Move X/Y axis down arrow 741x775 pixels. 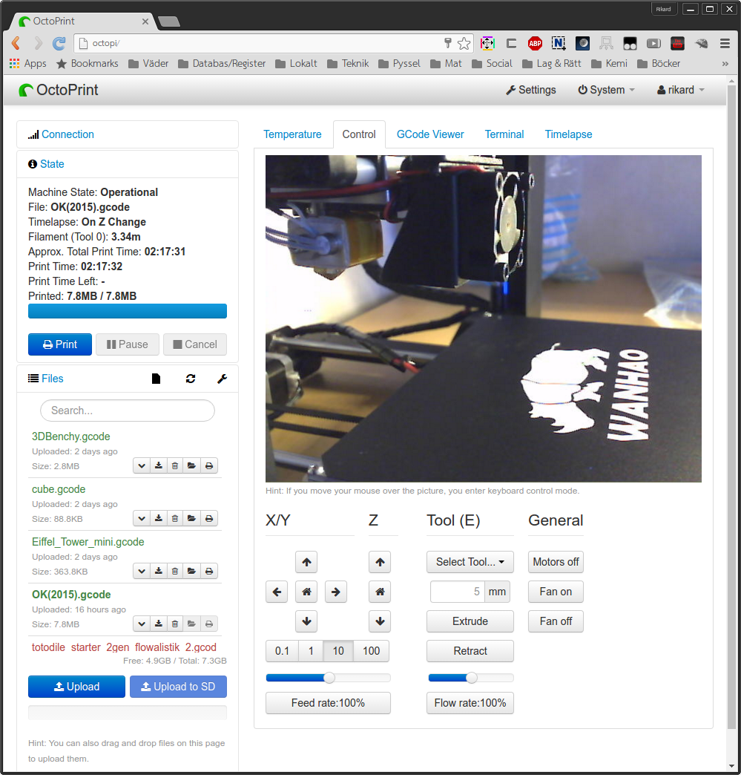point(306,621)
